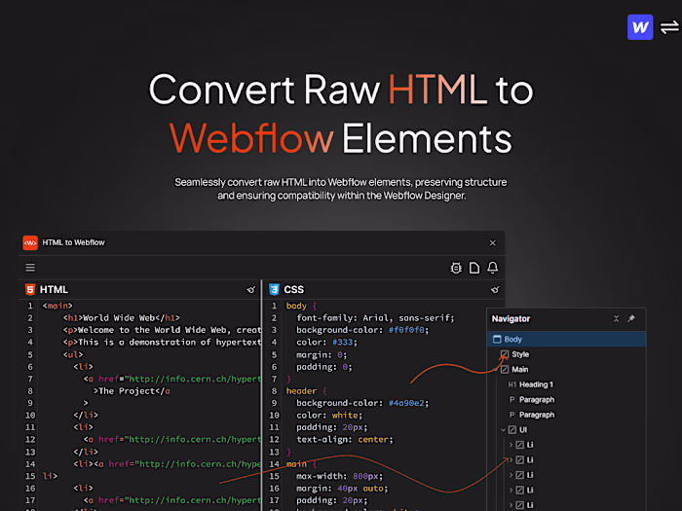This screenshot has height=511, width=682.
Task: Click the Webflow logo icon
Action: point(640,27)
